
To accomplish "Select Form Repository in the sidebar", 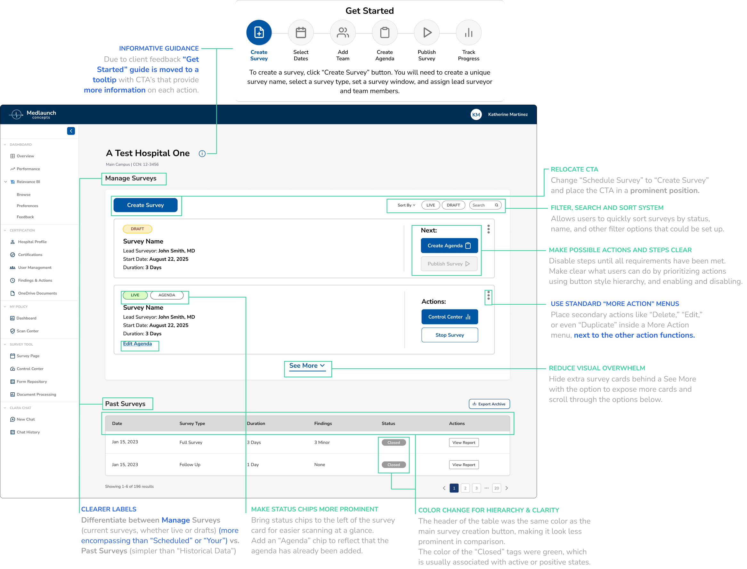I will click(x=31, y=381).
